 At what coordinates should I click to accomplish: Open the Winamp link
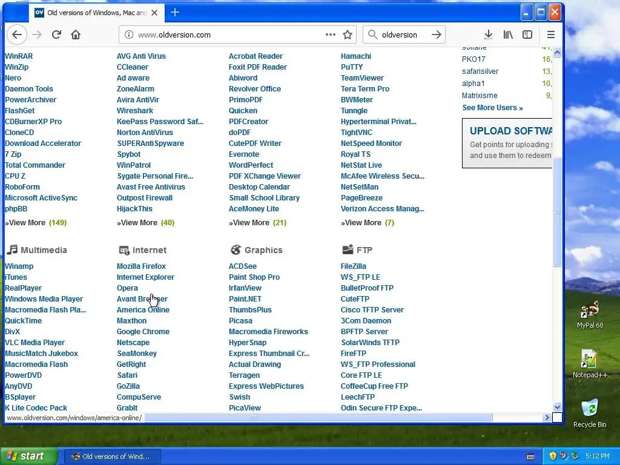click(19, 266)
